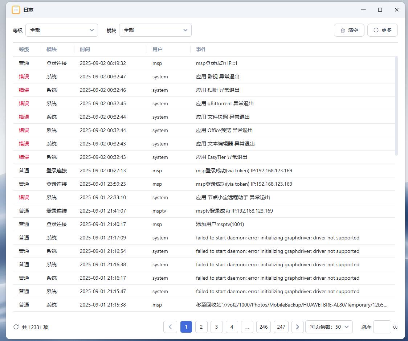Select the qBittorrent 异常退出 log row
Image resolution: width=408 pixels, height=341 pixels.
(x=224, y=103)
